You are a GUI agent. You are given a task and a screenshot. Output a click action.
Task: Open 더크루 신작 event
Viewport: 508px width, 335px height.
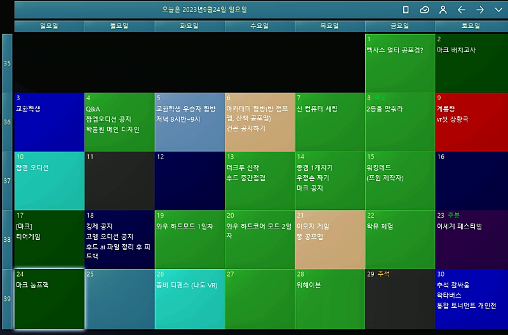pos(243,167)
